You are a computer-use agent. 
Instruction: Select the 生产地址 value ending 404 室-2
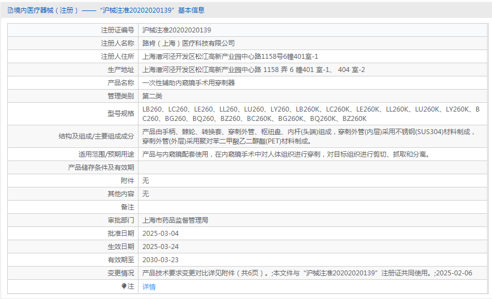click(253, 70)
